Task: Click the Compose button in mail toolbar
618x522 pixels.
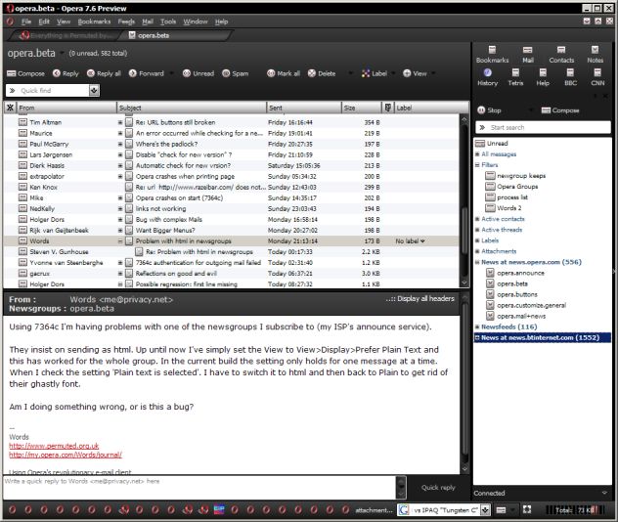Action: click(26, 73)
